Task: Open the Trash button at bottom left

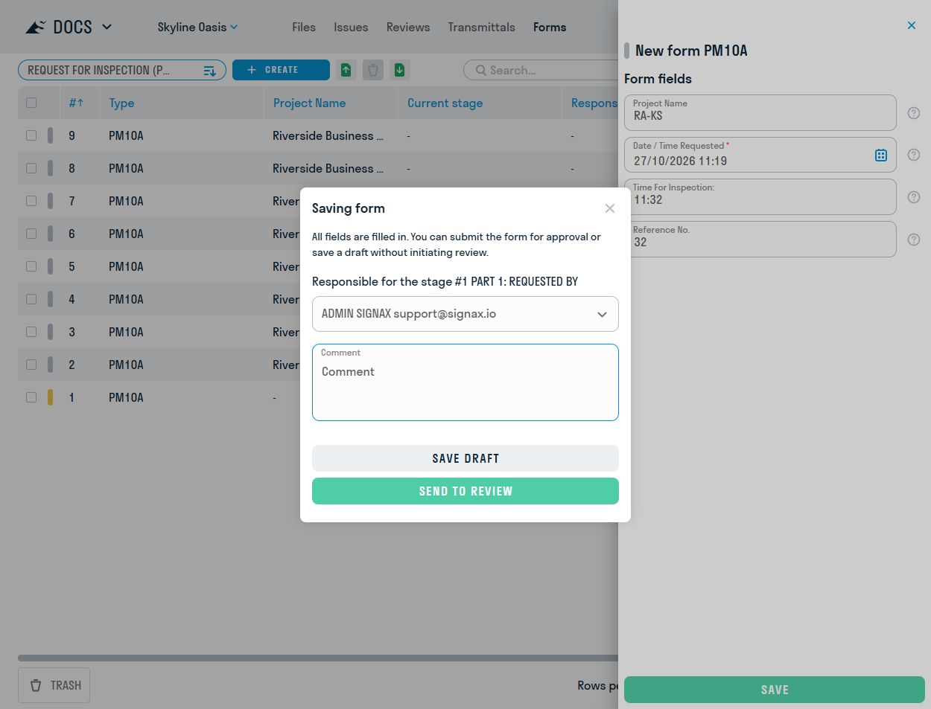Action: point(54,685)
